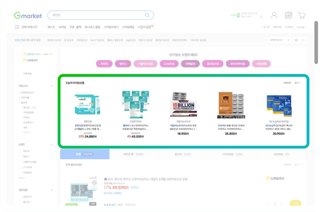Click the 20,000 coupon event banner icon
The width and height of the screenshot is (324, 212).
235,15
